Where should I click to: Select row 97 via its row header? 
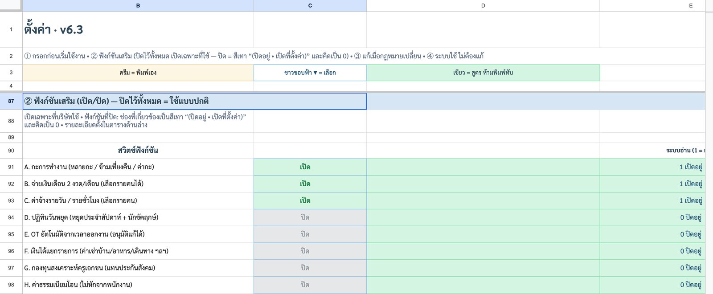click(x=11, y=268)
